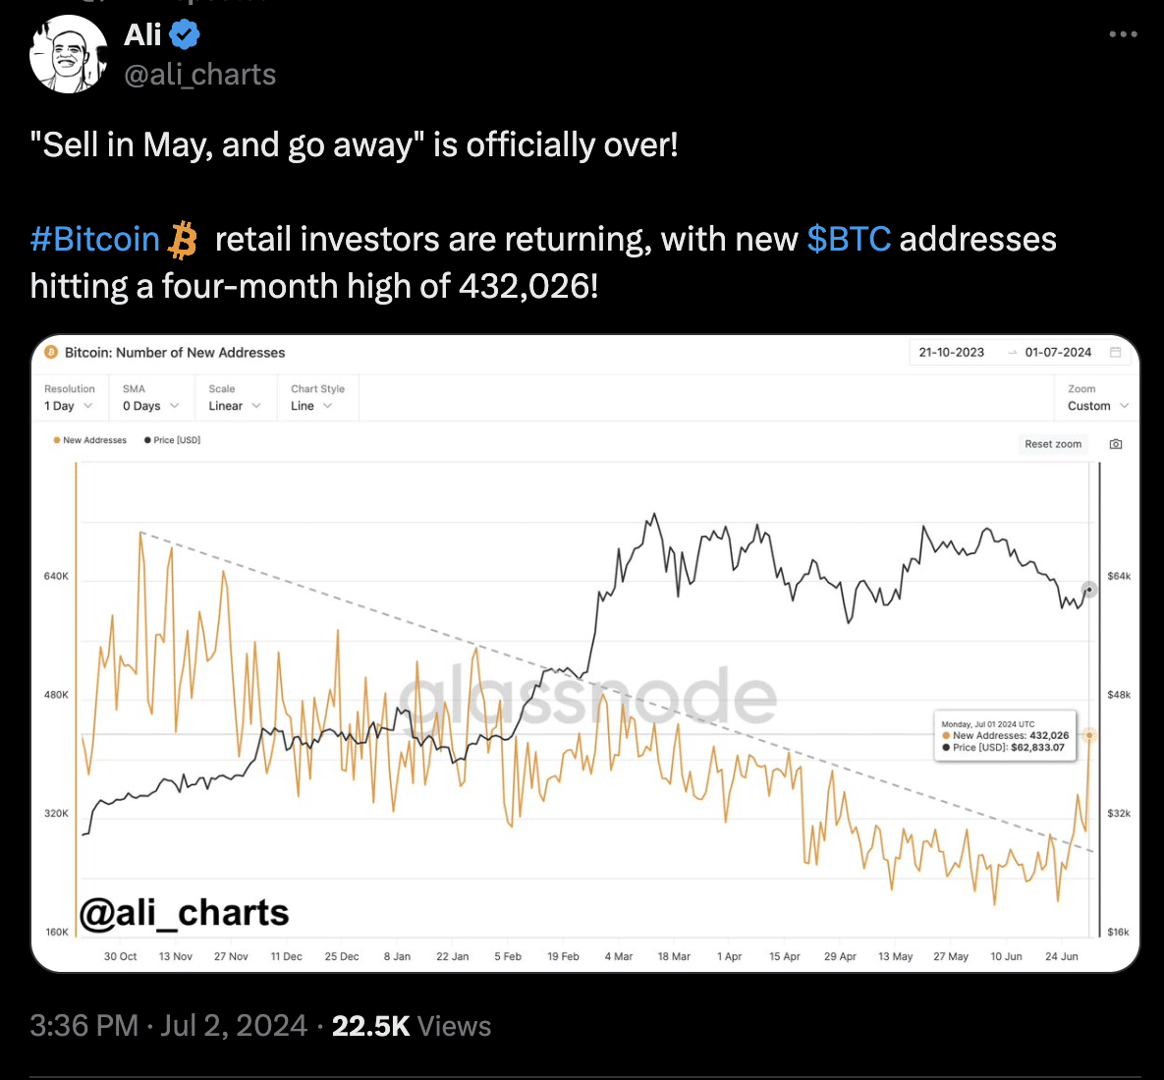The width and height of the screenshot is (1164, 1080).
Task: Open the SMA 0 Days dropdown
Action: pos(150,406)
